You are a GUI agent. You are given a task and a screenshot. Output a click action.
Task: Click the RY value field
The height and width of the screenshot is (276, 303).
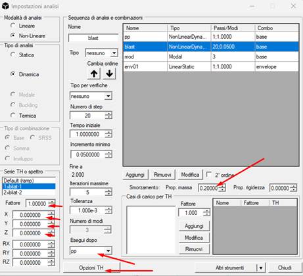(x=30, y=254)
